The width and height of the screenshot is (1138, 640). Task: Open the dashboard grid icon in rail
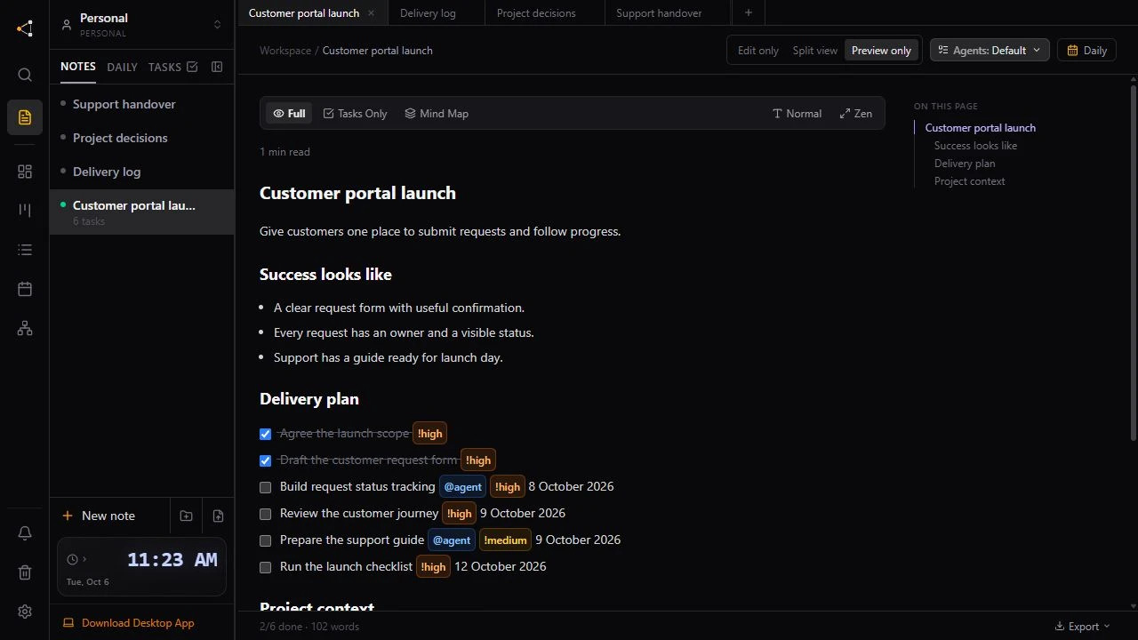[x=25, y=172]
